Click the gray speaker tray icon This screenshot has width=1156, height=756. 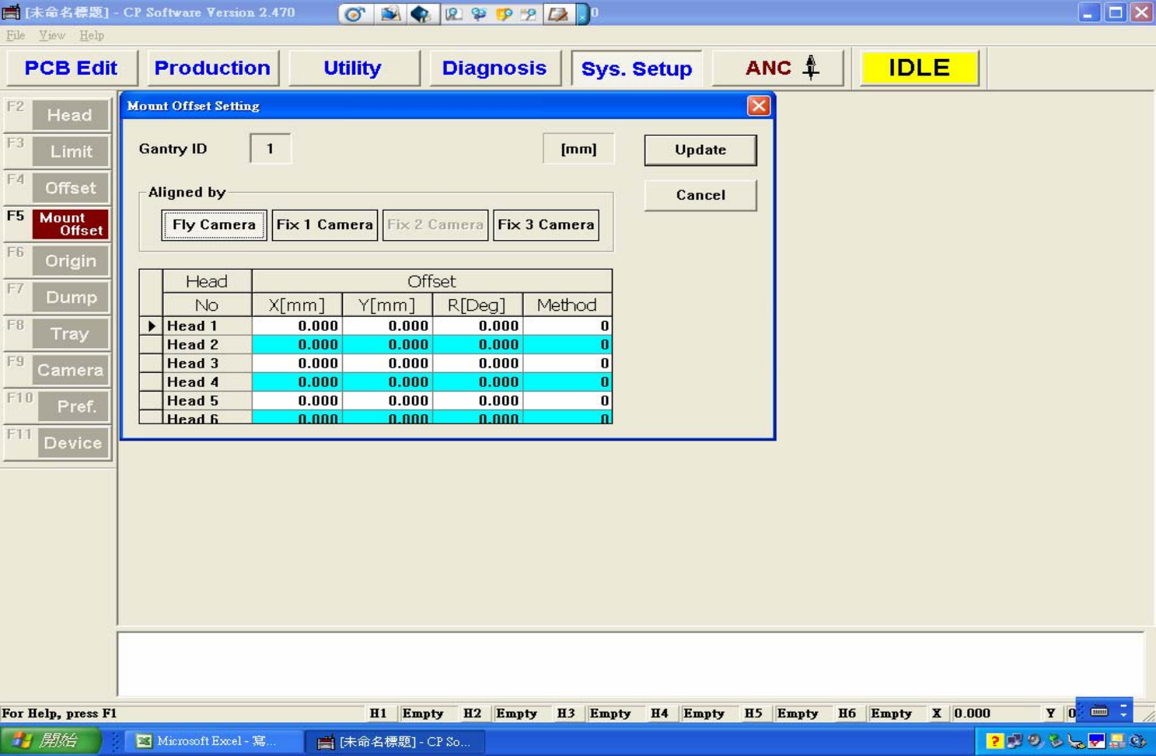[1034, 740]
